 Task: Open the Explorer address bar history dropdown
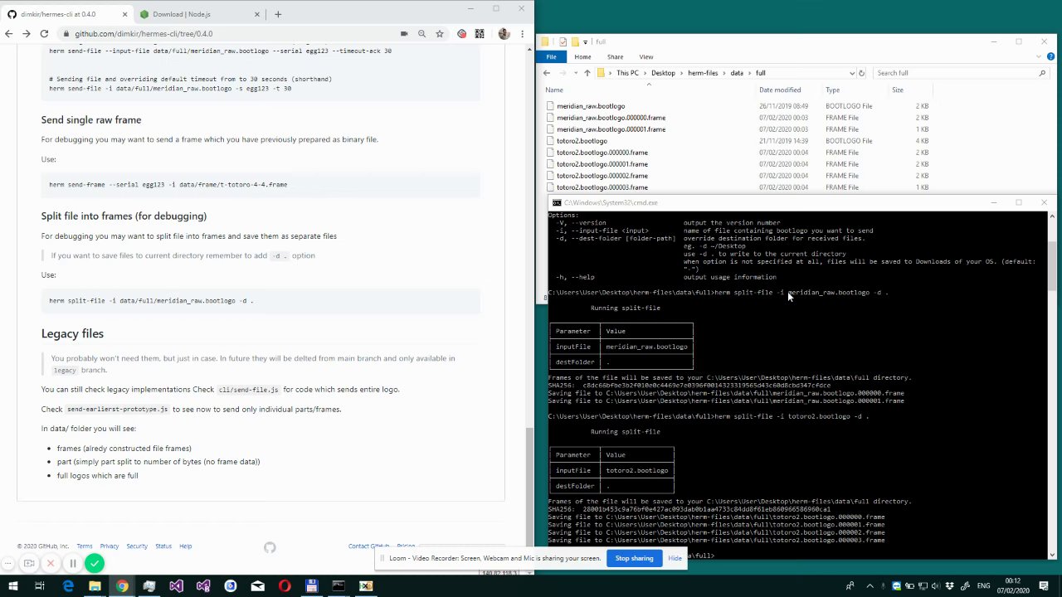(x=851, y=73)
